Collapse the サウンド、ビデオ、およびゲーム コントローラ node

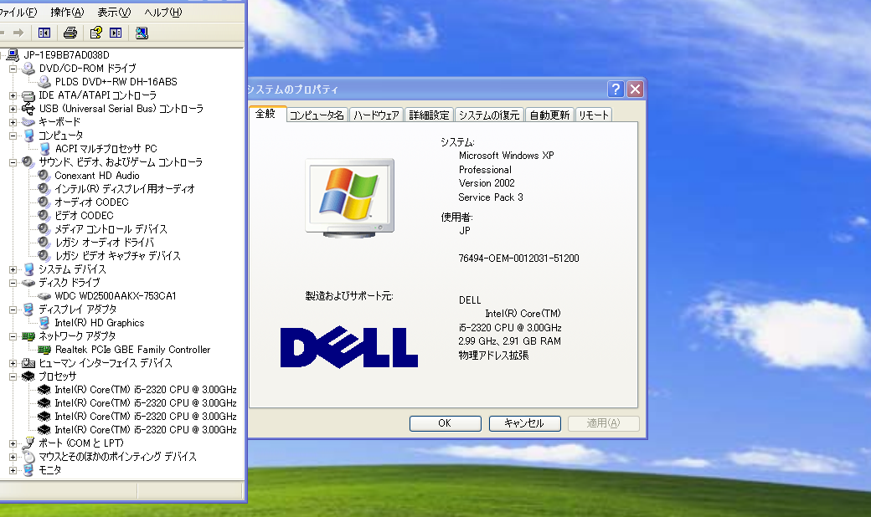tap(13, 162)
